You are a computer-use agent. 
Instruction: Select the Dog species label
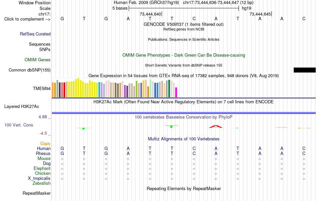point(47,164)
